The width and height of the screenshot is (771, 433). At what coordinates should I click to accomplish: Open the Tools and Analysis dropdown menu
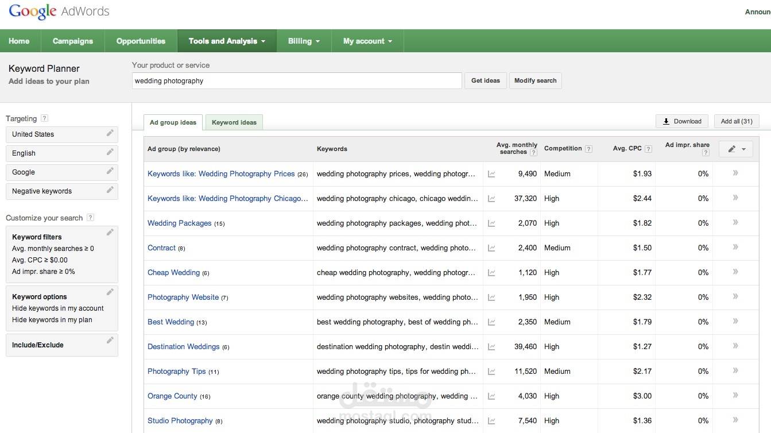pos(227,41)
